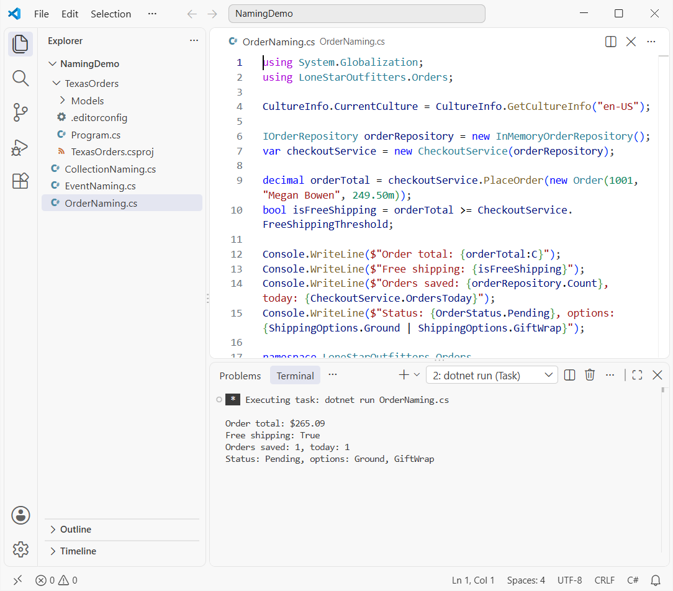Image resolution: width=673 pixels, height=591 pixels.
Task: Open .editorconfig file
Action: (122, 117)
